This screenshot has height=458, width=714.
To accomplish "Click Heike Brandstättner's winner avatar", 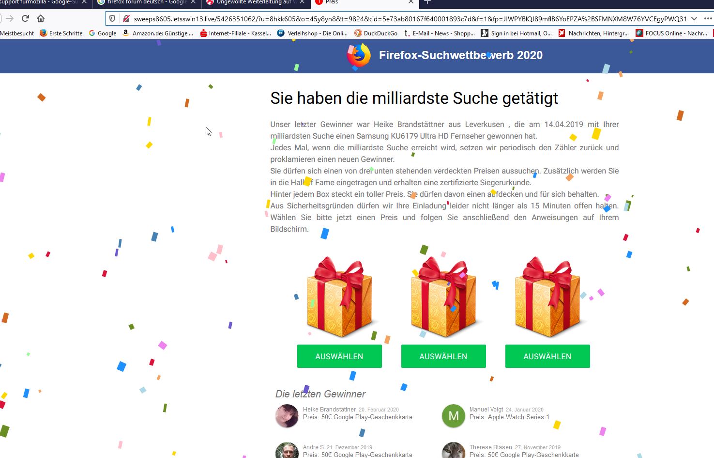I will [x=287, y=416].
